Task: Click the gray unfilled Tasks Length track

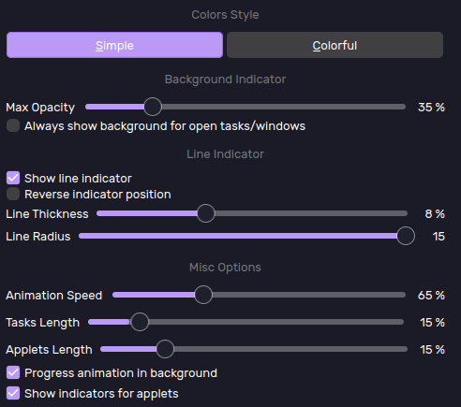Action: [x=276, y=322]
